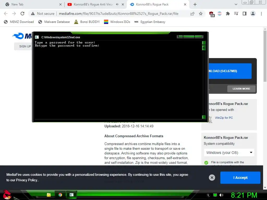
Task: Switch to Konnor88's Rogue Anti Virus YouTube tab
Action: point(93,4)
